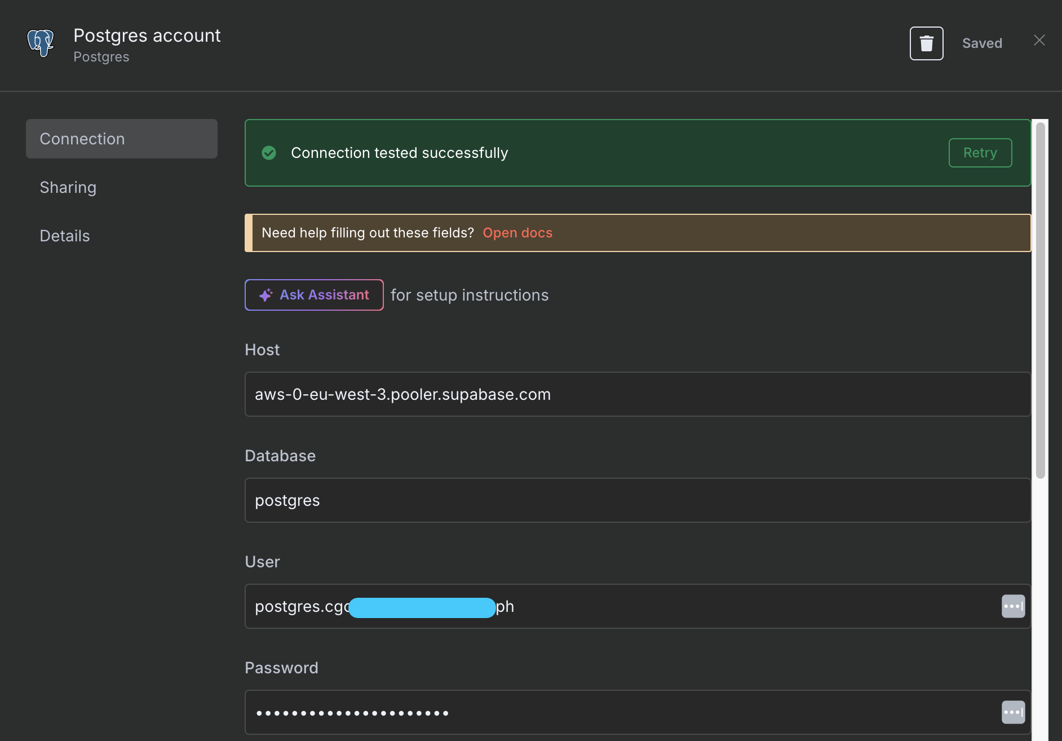Edit the Host input field

[x=638, y=394]
